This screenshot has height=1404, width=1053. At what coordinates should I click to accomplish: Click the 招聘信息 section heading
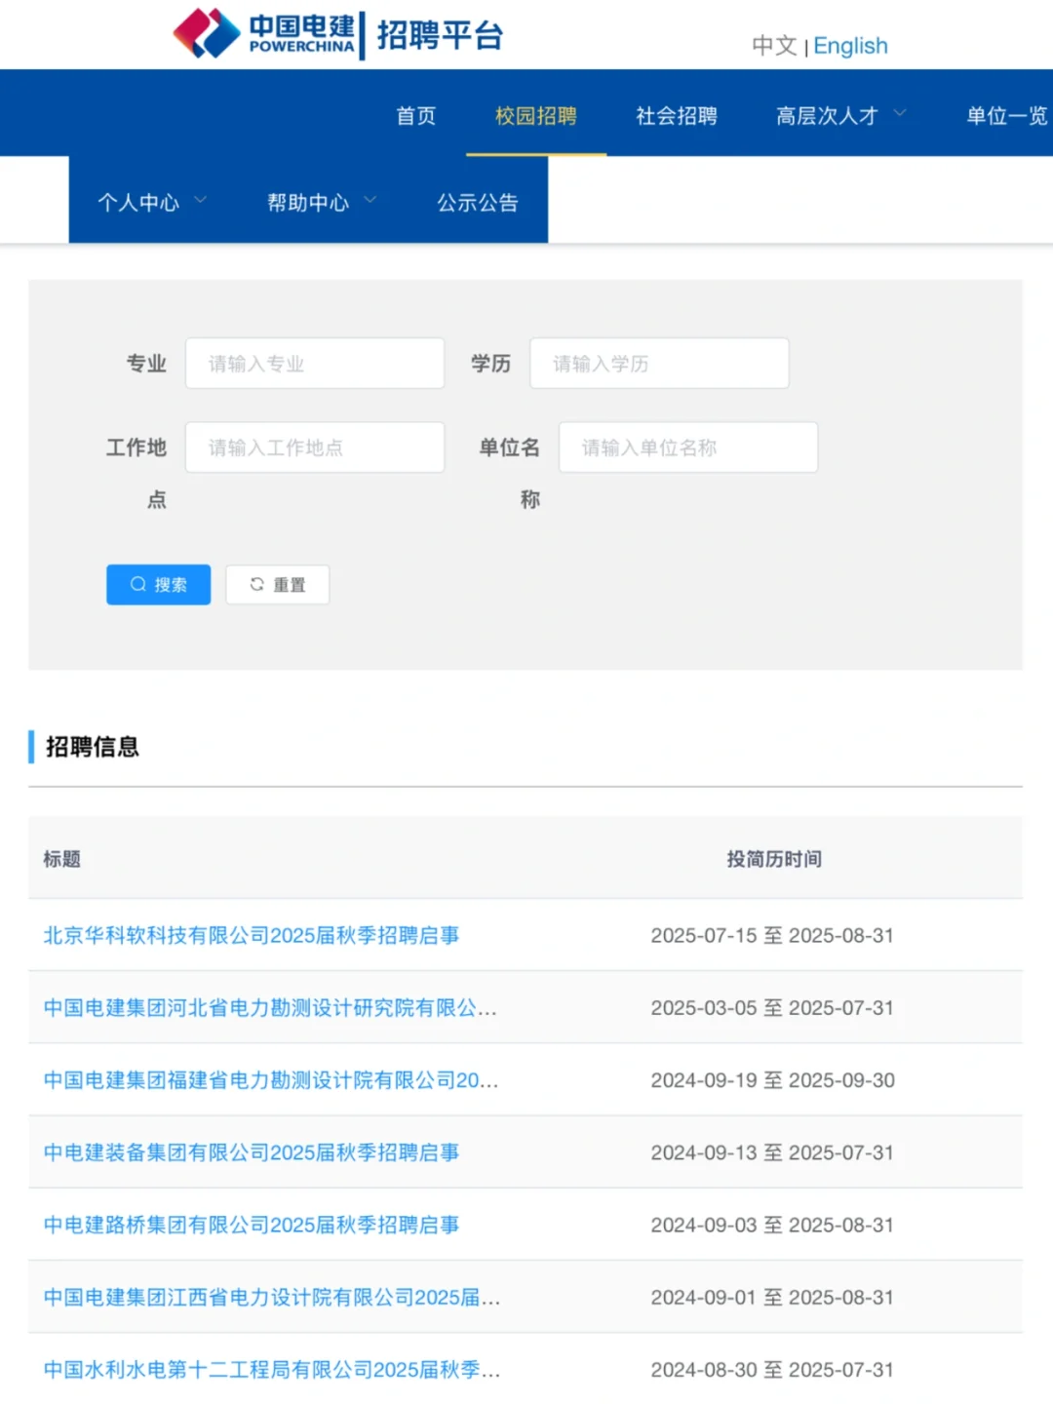[93, 747]
